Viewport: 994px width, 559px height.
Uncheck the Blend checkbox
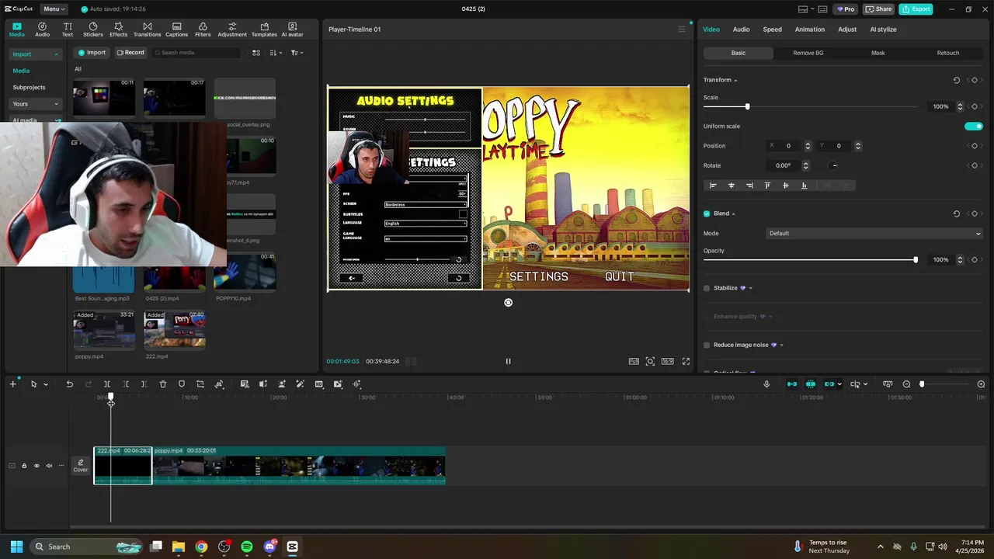click(707, 214)
